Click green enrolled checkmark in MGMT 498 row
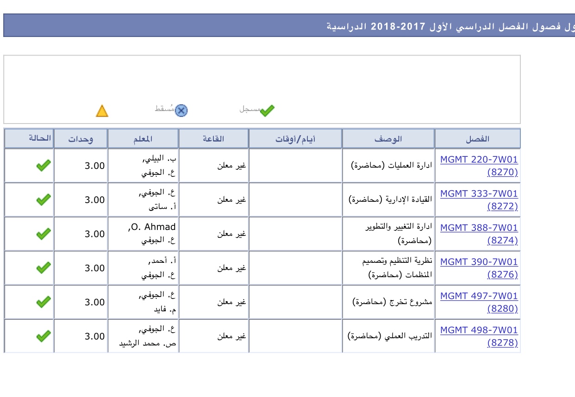This screenshot has height=397, width=575. pos(43,336)
